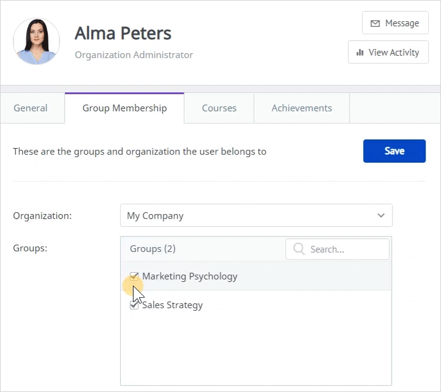The height and width of the screenshot is (392, 441).
Task: Go to the Achievements tab
Action: point(301,108)
